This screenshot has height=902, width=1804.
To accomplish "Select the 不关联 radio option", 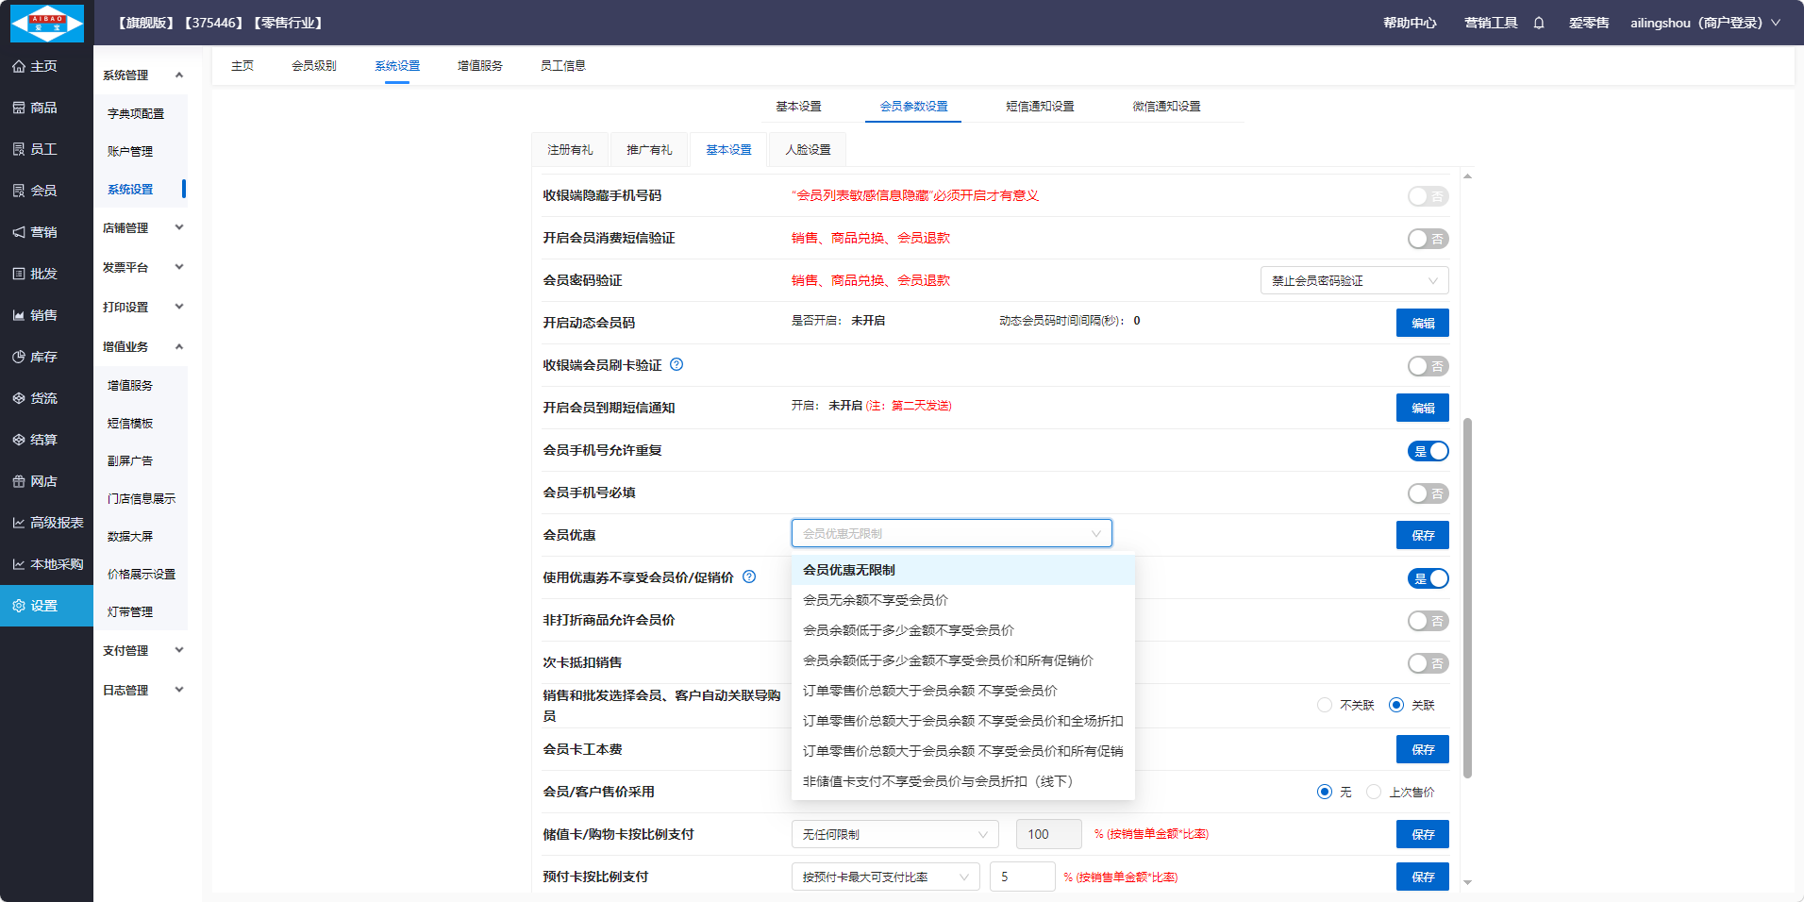I will coord(1325,705).
